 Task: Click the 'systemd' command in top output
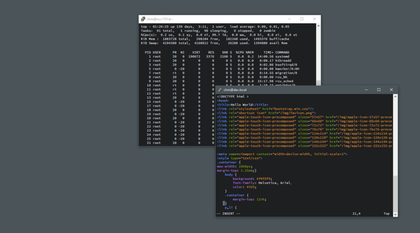click(282, 56)
